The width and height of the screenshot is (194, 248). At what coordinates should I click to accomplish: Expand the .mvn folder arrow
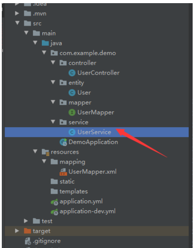pyautogui.click(x=17, y=13)
